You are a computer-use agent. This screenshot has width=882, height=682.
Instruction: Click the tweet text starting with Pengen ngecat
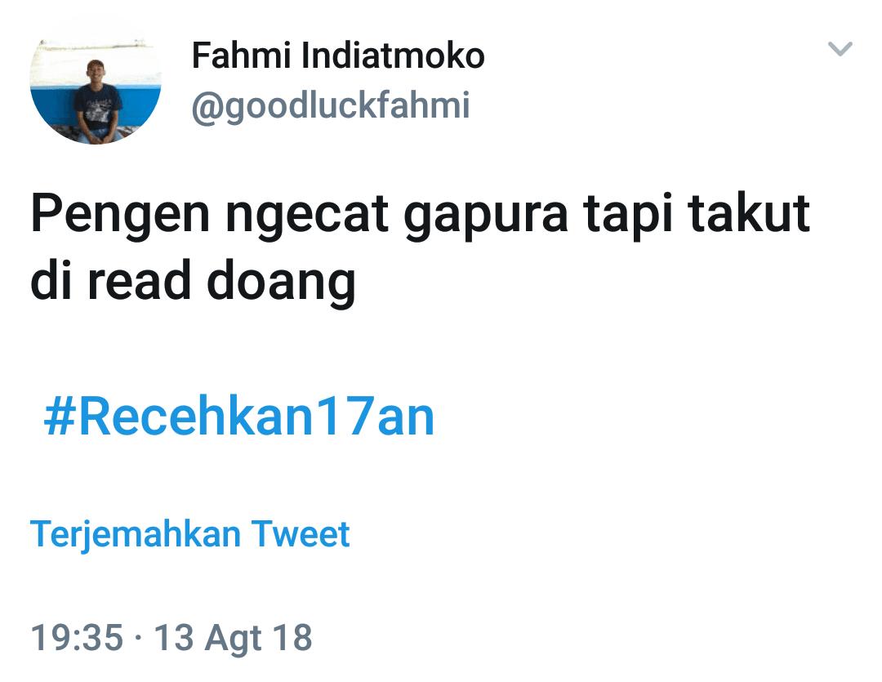tap(421, 249)
